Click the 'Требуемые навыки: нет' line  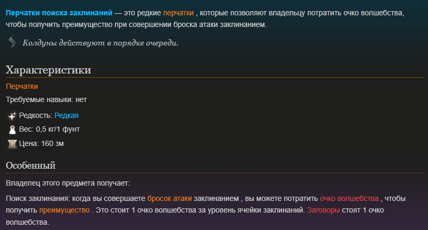point(47,99)
